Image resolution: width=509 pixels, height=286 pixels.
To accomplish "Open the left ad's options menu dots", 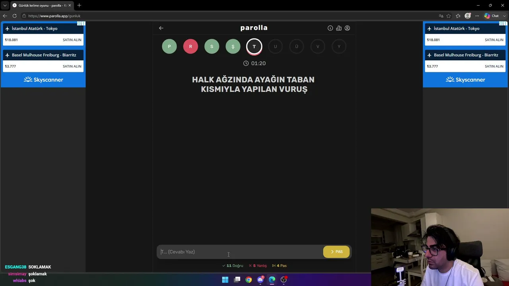I will click(x=83, y=24).
